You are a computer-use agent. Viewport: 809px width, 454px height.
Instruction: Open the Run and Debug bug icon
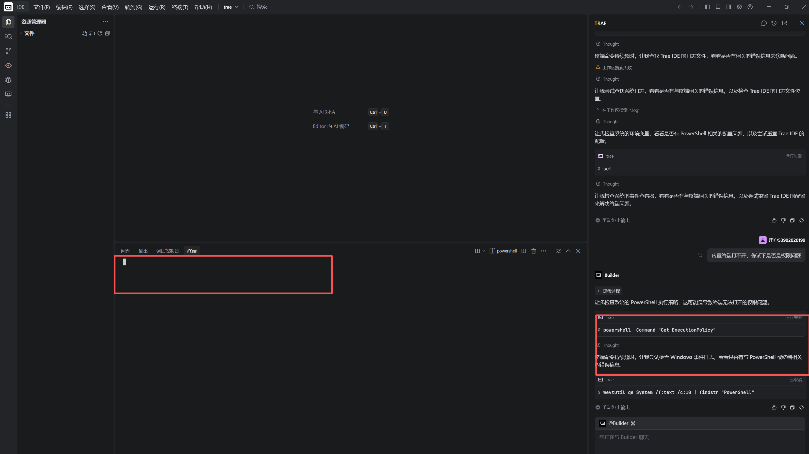pyautogui.click(x=8, y=80)
